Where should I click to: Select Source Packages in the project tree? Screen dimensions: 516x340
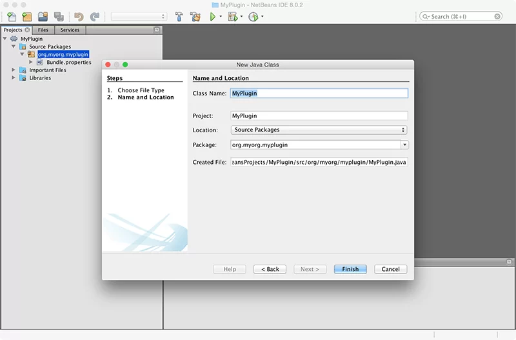(x=50, y=46)
